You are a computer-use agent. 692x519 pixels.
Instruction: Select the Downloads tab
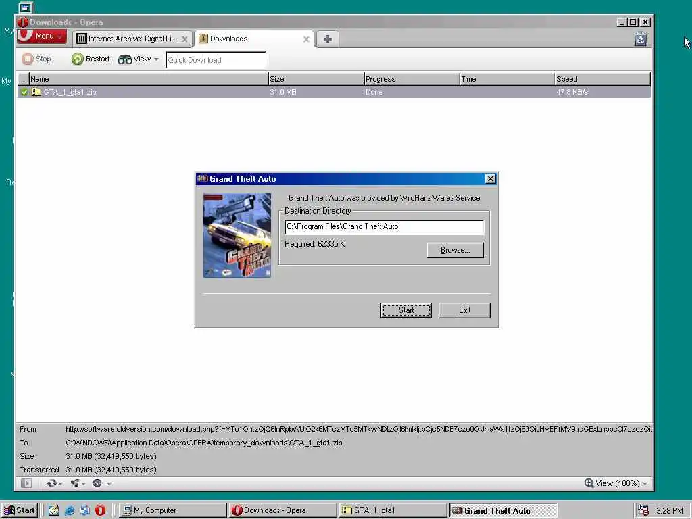(x=254, y=39)
